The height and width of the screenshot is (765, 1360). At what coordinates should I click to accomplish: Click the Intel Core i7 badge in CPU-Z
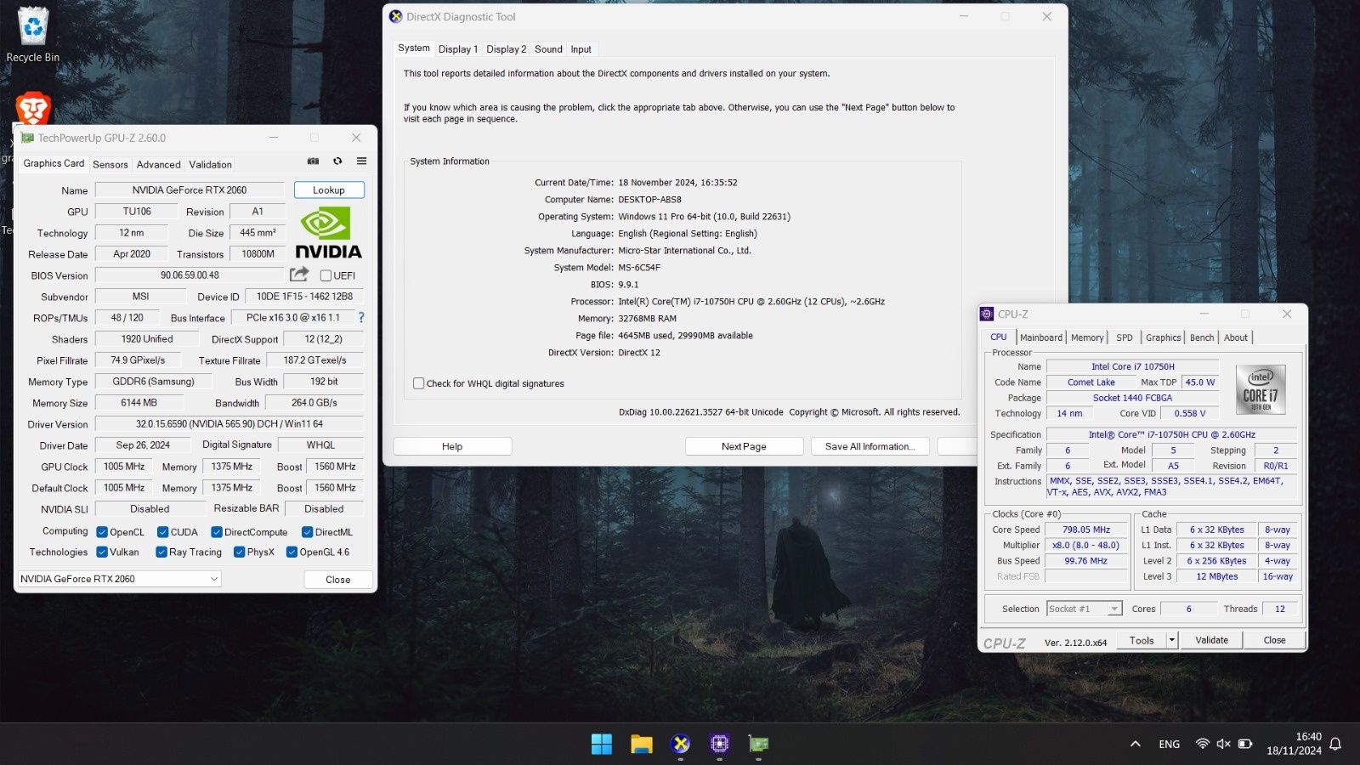[1261, 389]
